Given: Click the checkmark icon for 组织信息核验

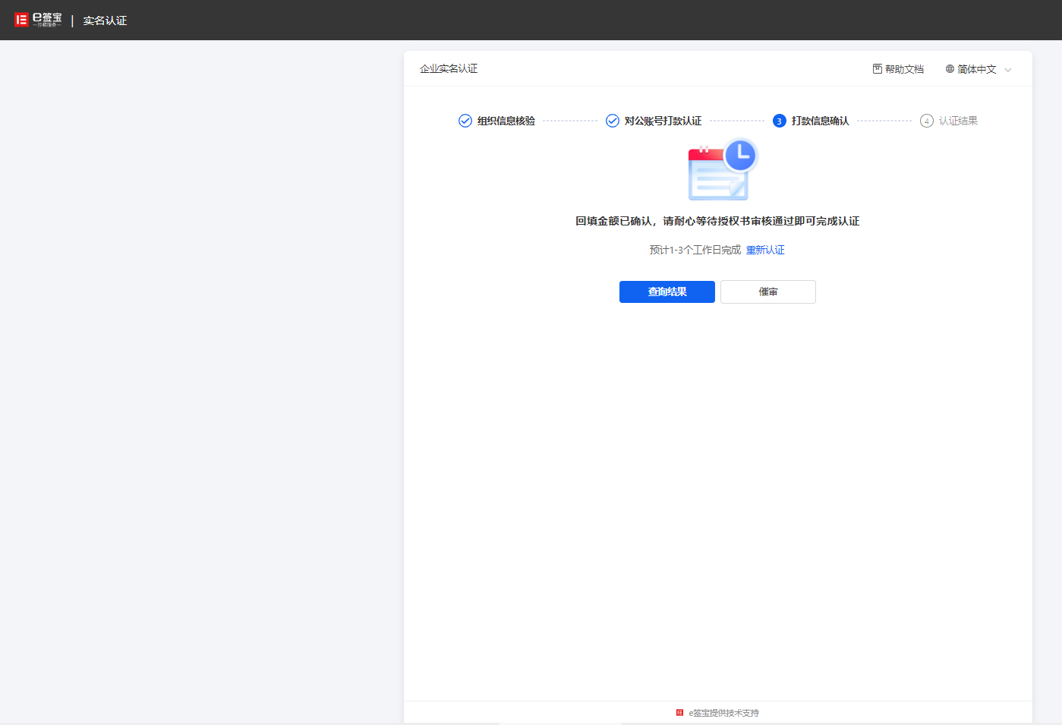Looking at the screenshot, I should click(465, 121).
